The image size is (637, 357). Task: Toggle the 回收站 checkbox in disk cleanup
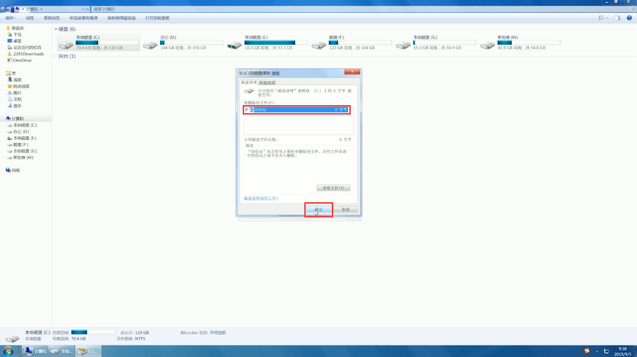point(246,109)
